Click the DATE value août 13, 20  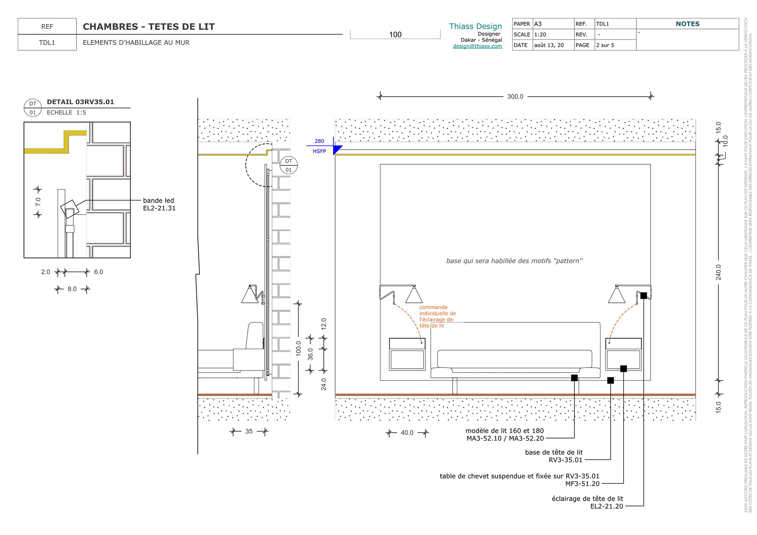(x=549, y=45)
